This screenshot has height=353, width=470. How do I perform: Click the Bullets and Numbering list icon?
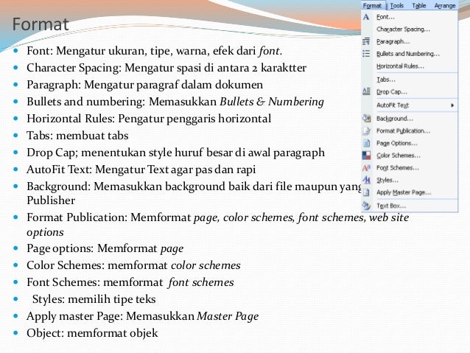366,54
